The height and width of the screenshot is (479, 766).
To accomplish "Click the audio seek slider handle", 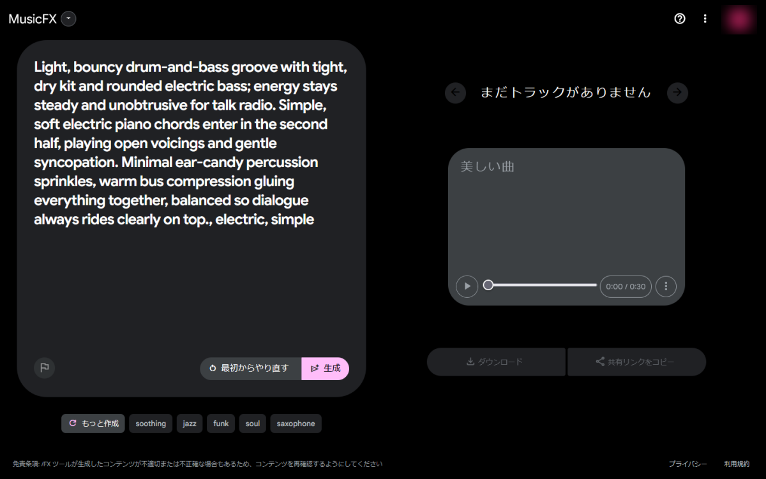I will (x=488, y=285).
